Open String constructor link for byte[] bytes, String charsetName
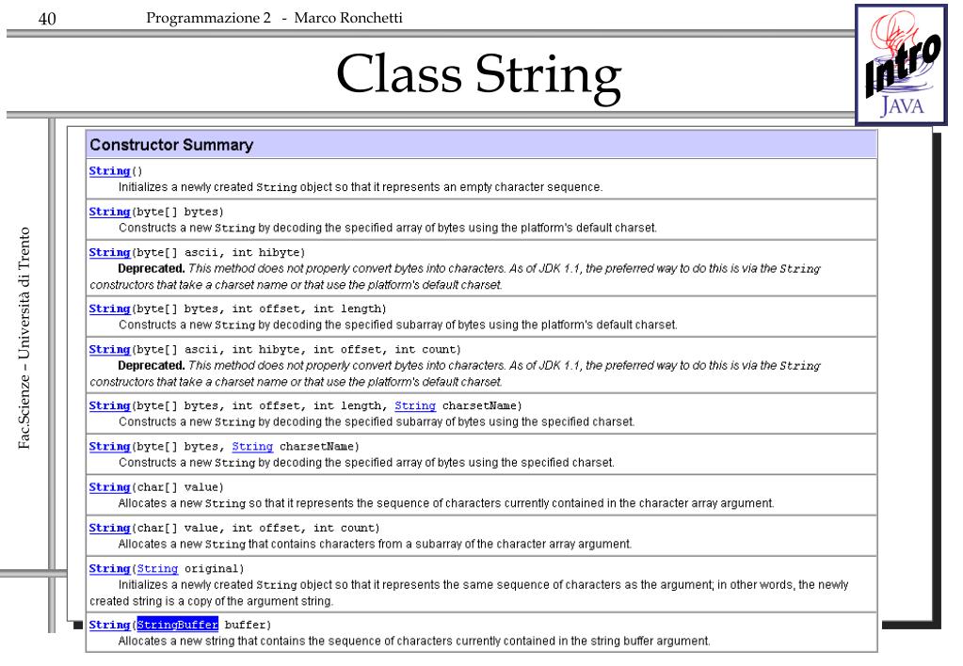The height and width of the screenshot is (666, 963). [x=109, y=446]
